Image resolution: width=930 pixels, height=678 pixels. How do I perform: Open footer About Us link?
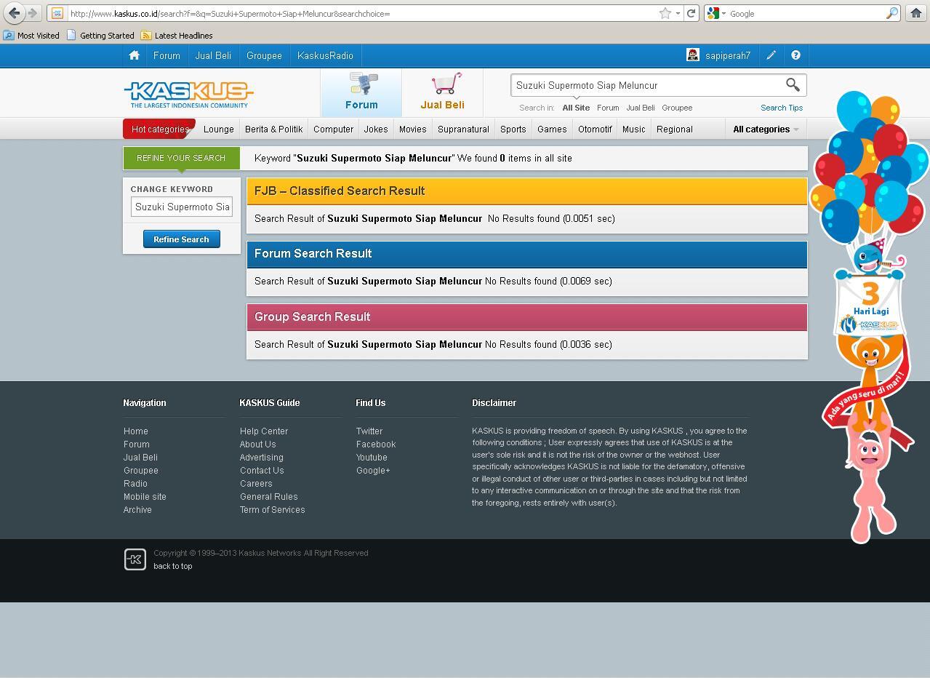point(258,444)
